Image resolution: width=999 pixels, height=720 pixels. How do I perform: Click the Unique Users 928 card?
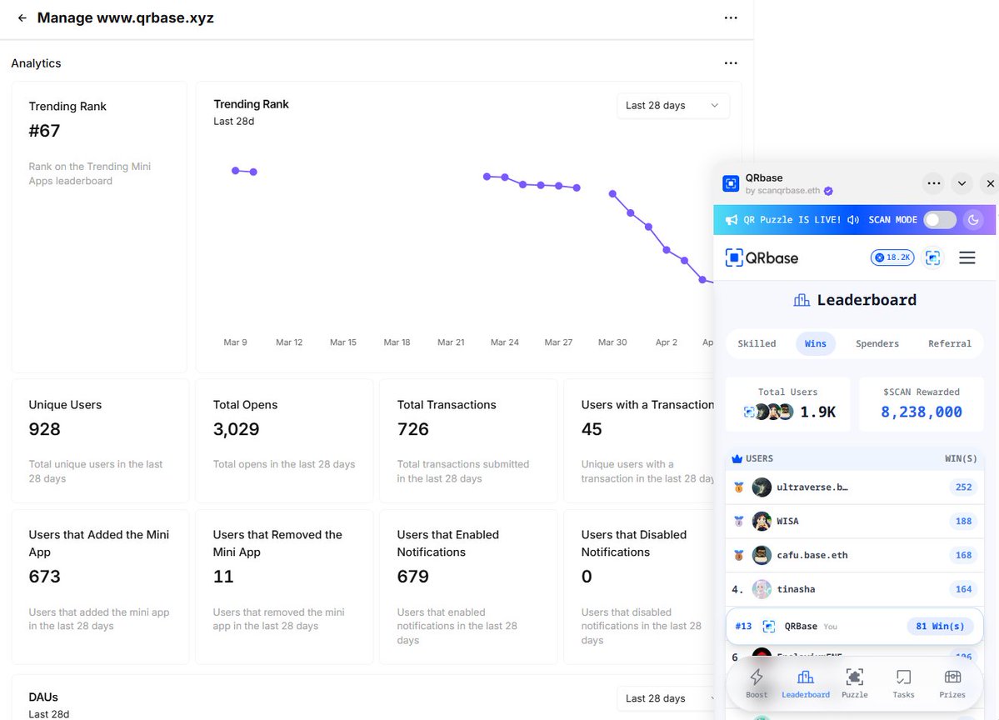[x=100, y=441]
